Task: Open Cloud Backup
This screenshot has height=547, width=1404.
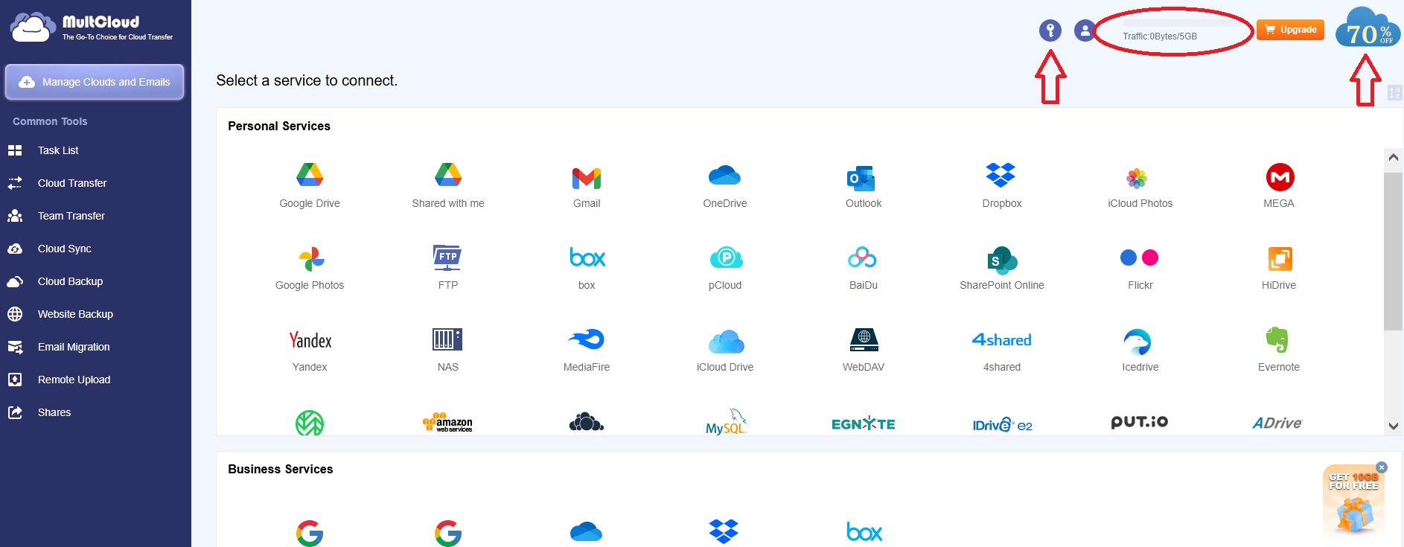Action: coord(71,281)
